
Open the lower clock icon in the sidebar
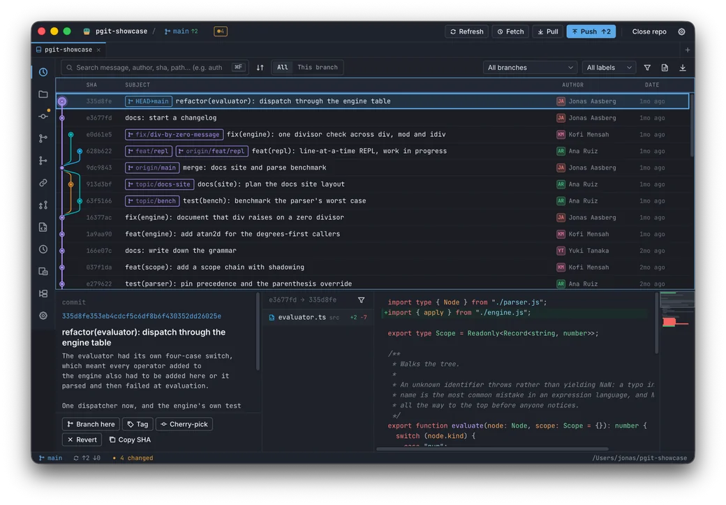click(x=43, y=249)
